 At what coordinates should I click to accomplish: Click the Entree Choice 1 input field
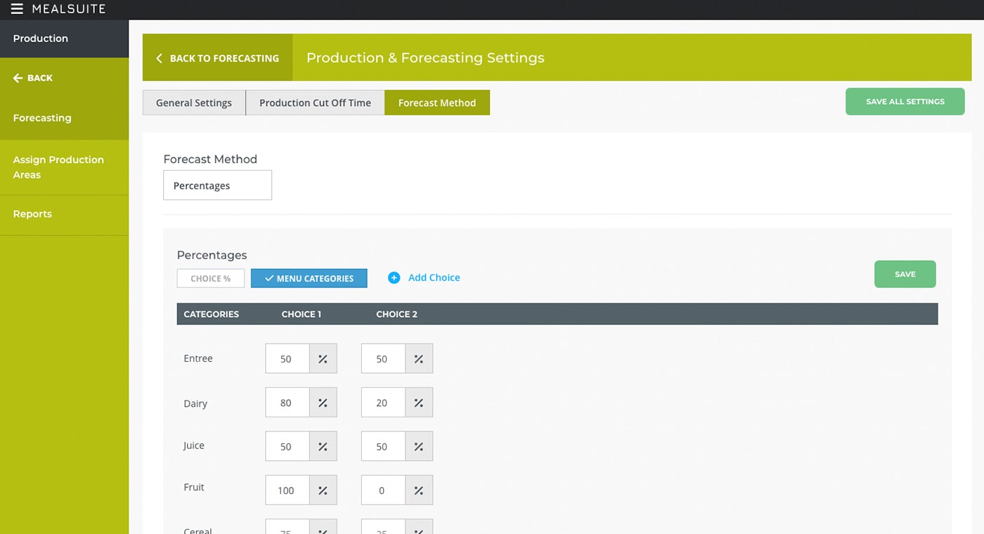click(x=287, y=359)
